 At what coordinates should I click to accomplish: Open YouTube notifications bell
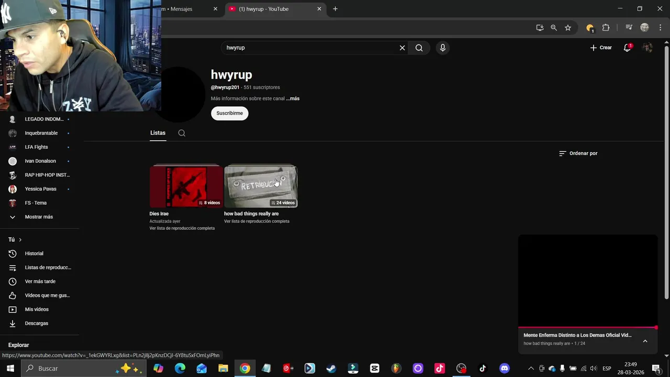point(627,48)
